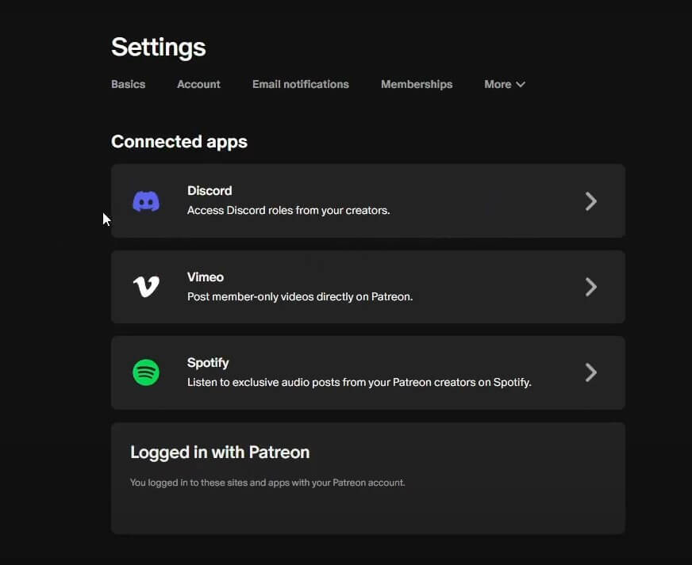The width and height of the screenshot is (692, 565).
Task: Open Spotify connection via its chevron arrow
Action: coord(591,372)
